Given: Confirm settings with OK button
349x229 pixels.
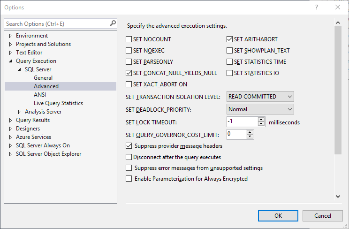Looking at the screenshot, I should 278,216.
